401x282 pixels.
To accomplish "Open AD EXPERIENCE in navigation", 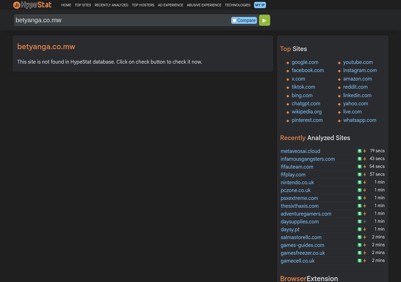I will point(170,5).
